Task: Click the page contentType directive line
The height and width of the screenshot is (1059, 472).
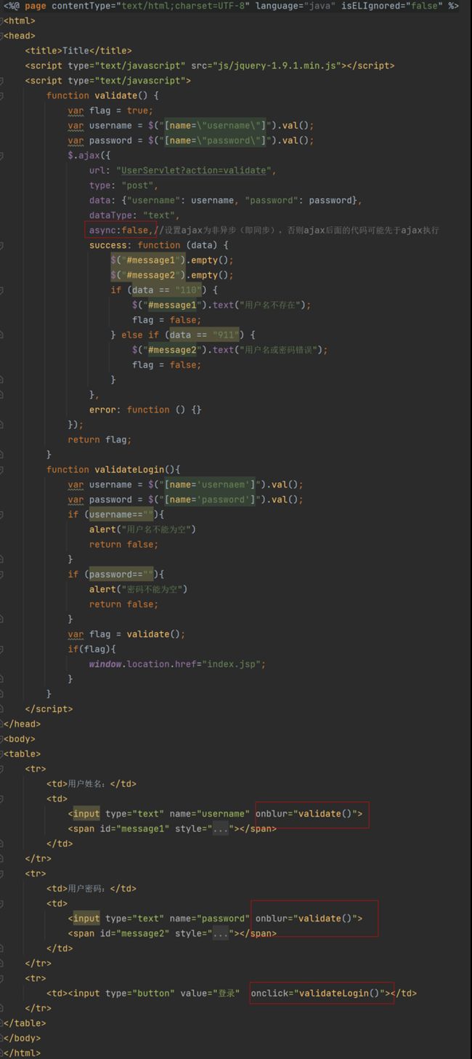Action: point(231,6)
